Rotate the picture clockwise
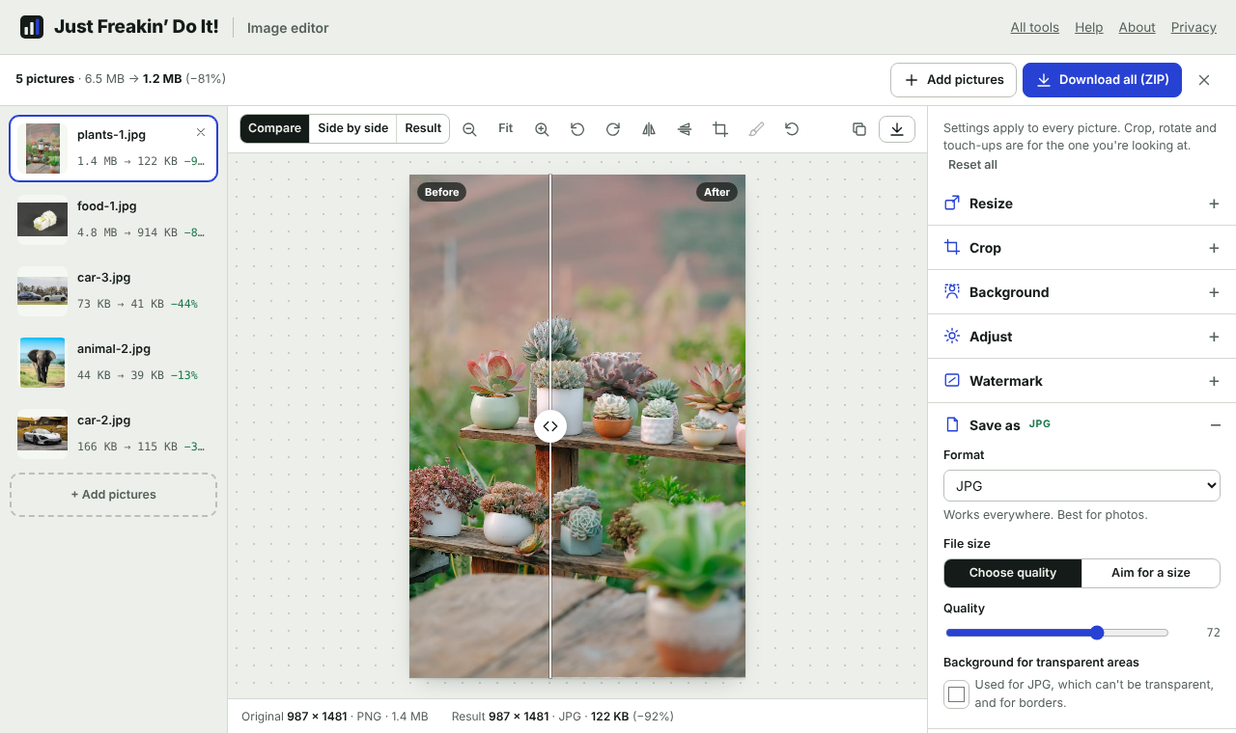This screenshot has height=733, width=1236. coord(613,129)
